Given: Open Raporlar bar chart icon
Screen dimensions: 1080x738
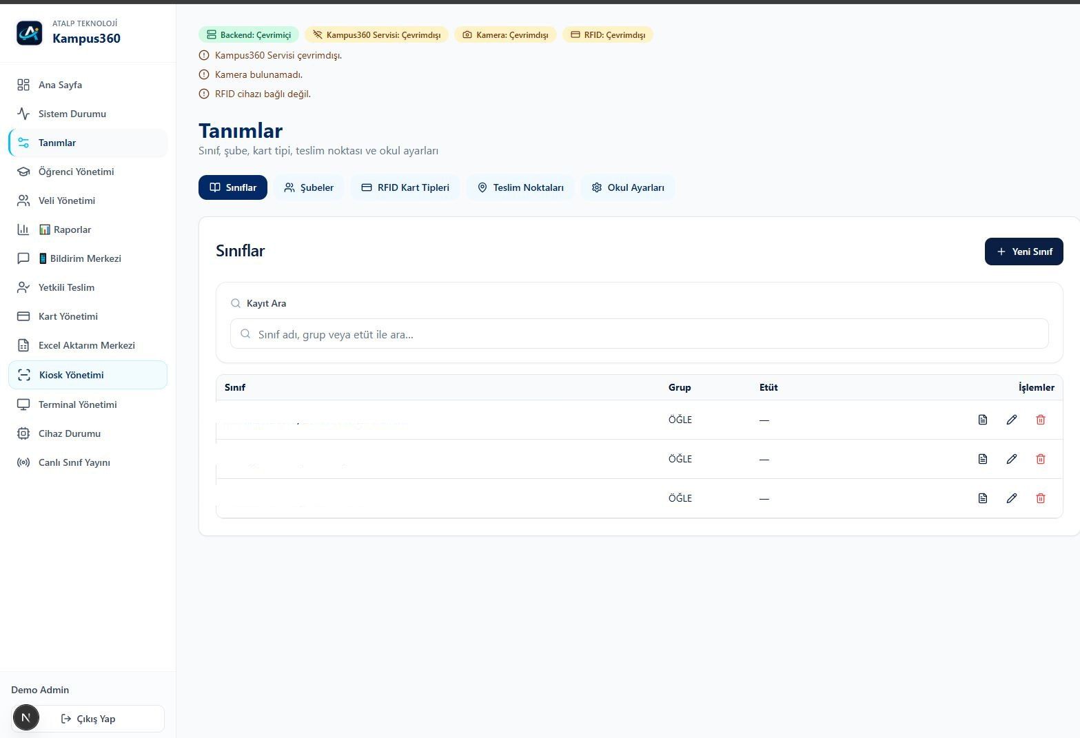Looking at the screenshot, I should 23,229.
